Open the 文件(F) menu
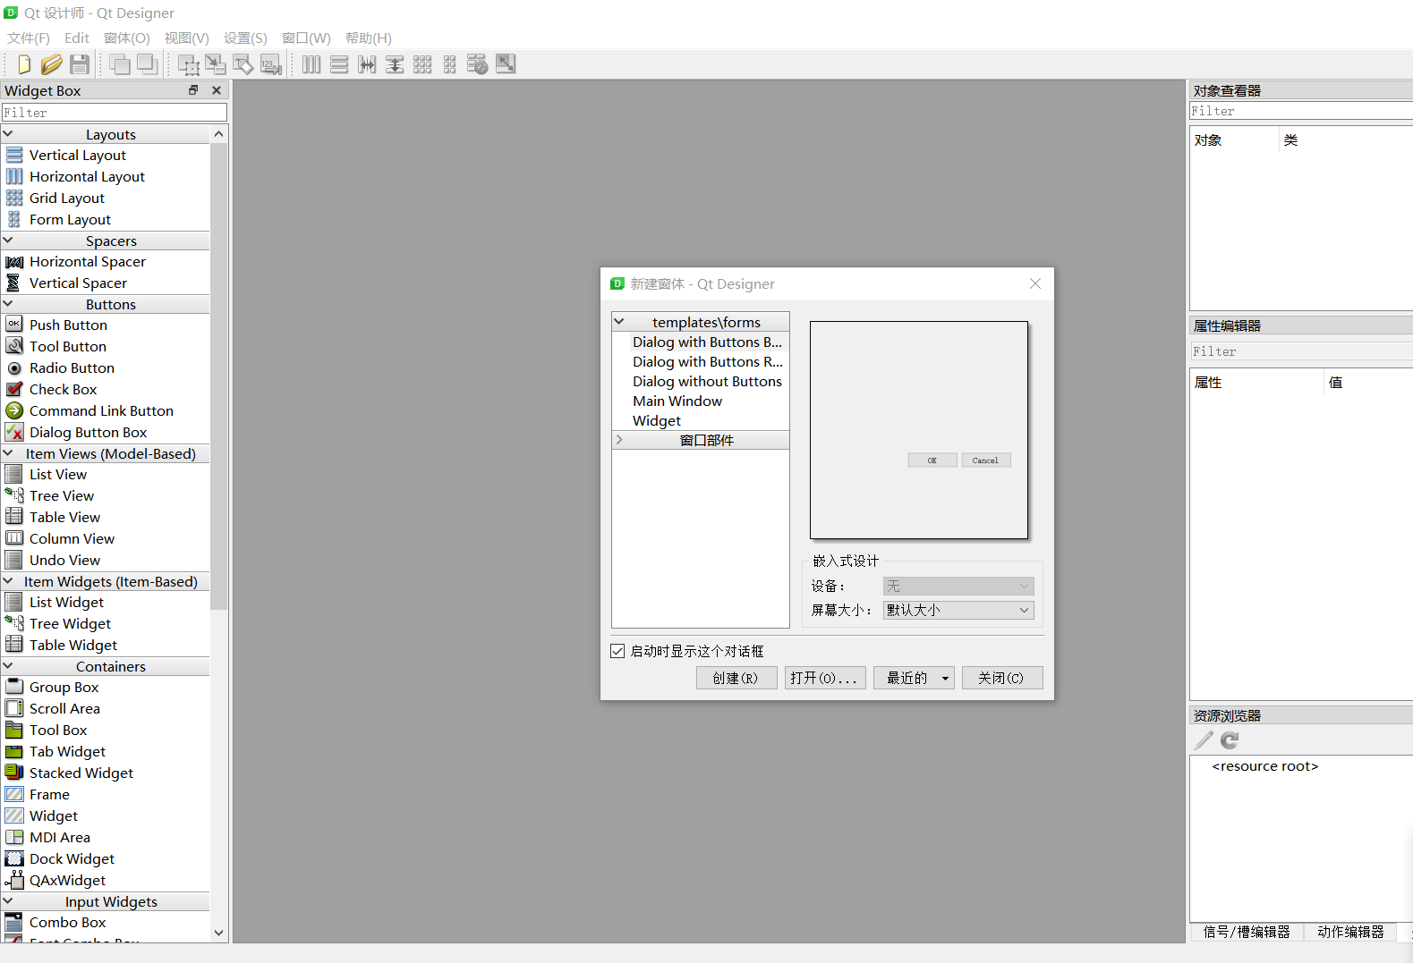Screen dimensions: 1413x963 (29, 38)
